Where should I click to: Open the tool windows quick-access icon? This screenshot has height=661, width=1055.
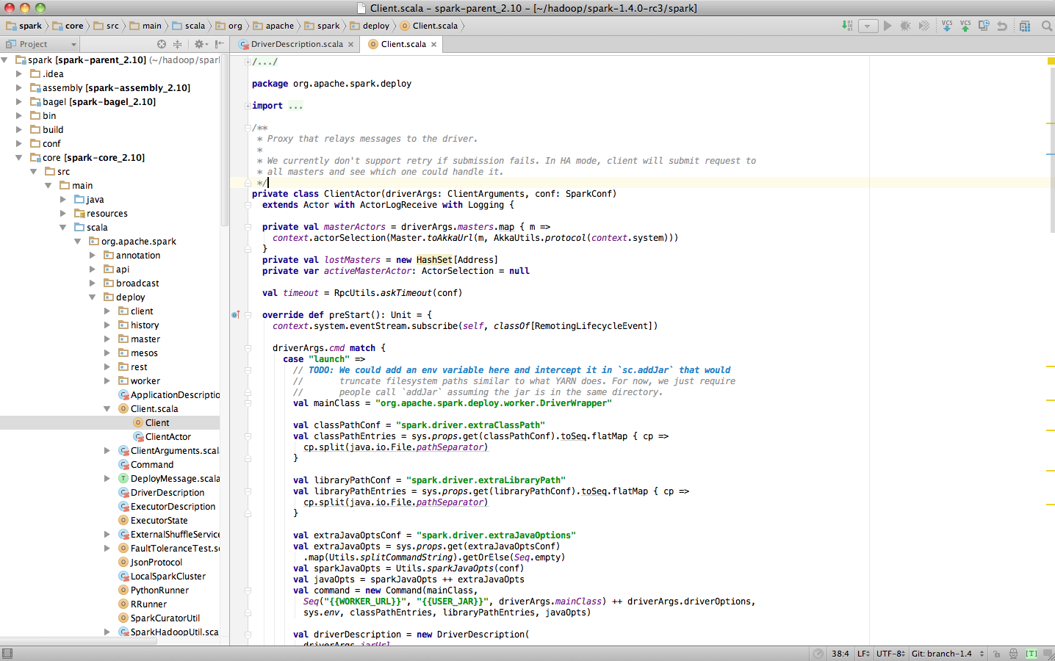tap(7, 654)
